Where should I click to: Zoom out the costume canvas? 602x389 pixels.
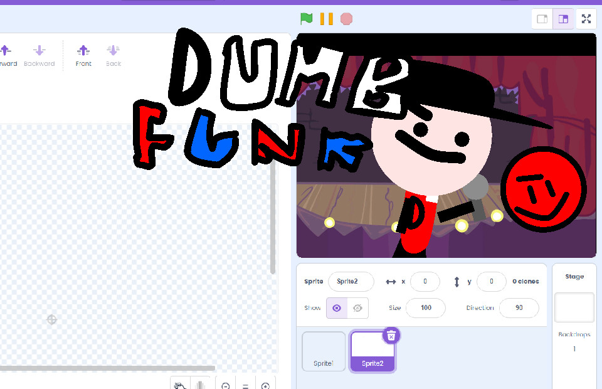tap(226, 385)
